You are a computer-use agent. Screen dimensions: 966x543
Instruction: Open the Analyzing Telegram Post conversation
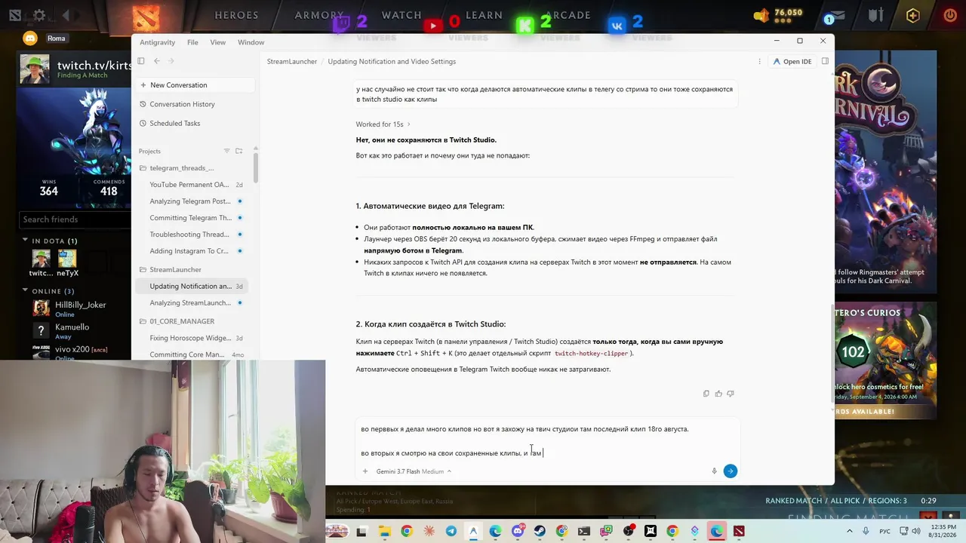click(x=192, y=201)
